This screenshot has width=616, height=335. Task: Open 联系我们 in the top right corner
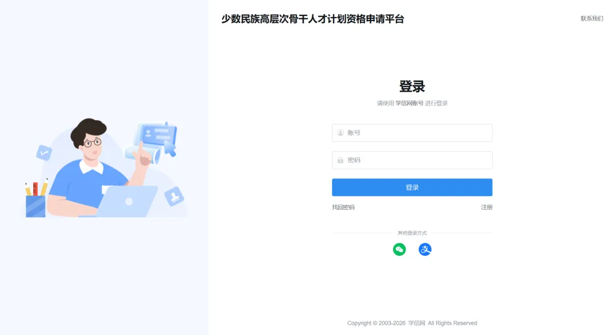591,18
